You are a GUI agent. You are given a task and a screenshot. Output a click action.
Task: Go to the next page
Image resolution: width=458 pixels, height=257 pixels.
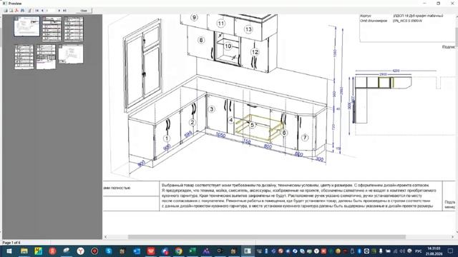pyautogui.click(x=59, y=11)
